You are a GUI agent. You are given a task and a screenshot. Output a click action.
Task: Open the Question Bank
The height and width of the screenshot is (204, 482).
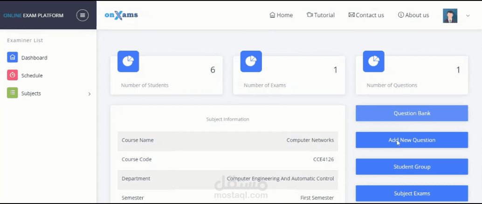click(x=412, y=113)
